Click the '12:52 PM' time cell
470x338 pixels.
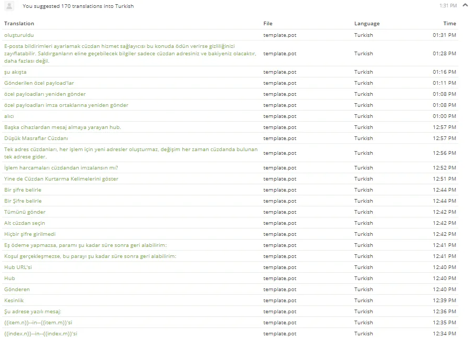(445, 168)
